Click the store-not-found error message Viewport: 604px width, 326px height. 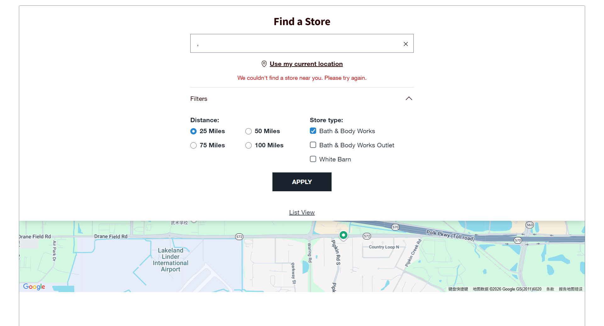tap(302, 78)
